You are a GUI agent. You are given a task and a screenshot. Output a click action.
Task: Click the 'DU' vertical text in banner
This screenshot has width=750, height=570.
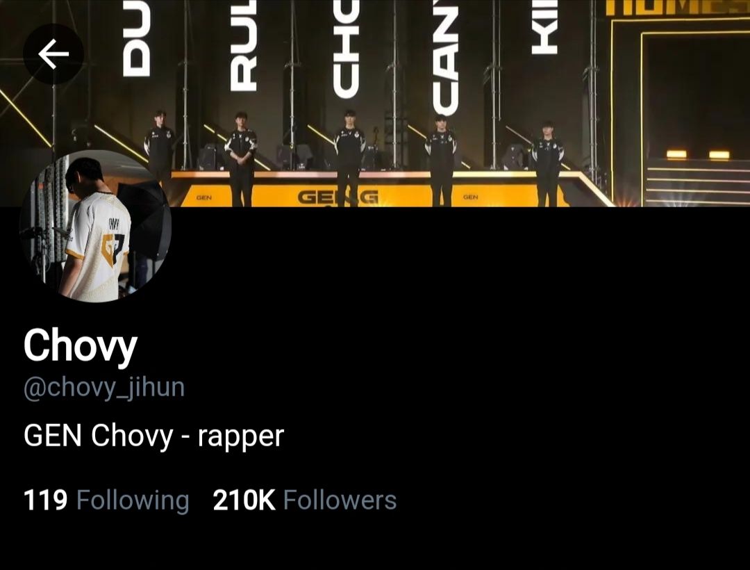pyautogui.click(x=136, y=38)
